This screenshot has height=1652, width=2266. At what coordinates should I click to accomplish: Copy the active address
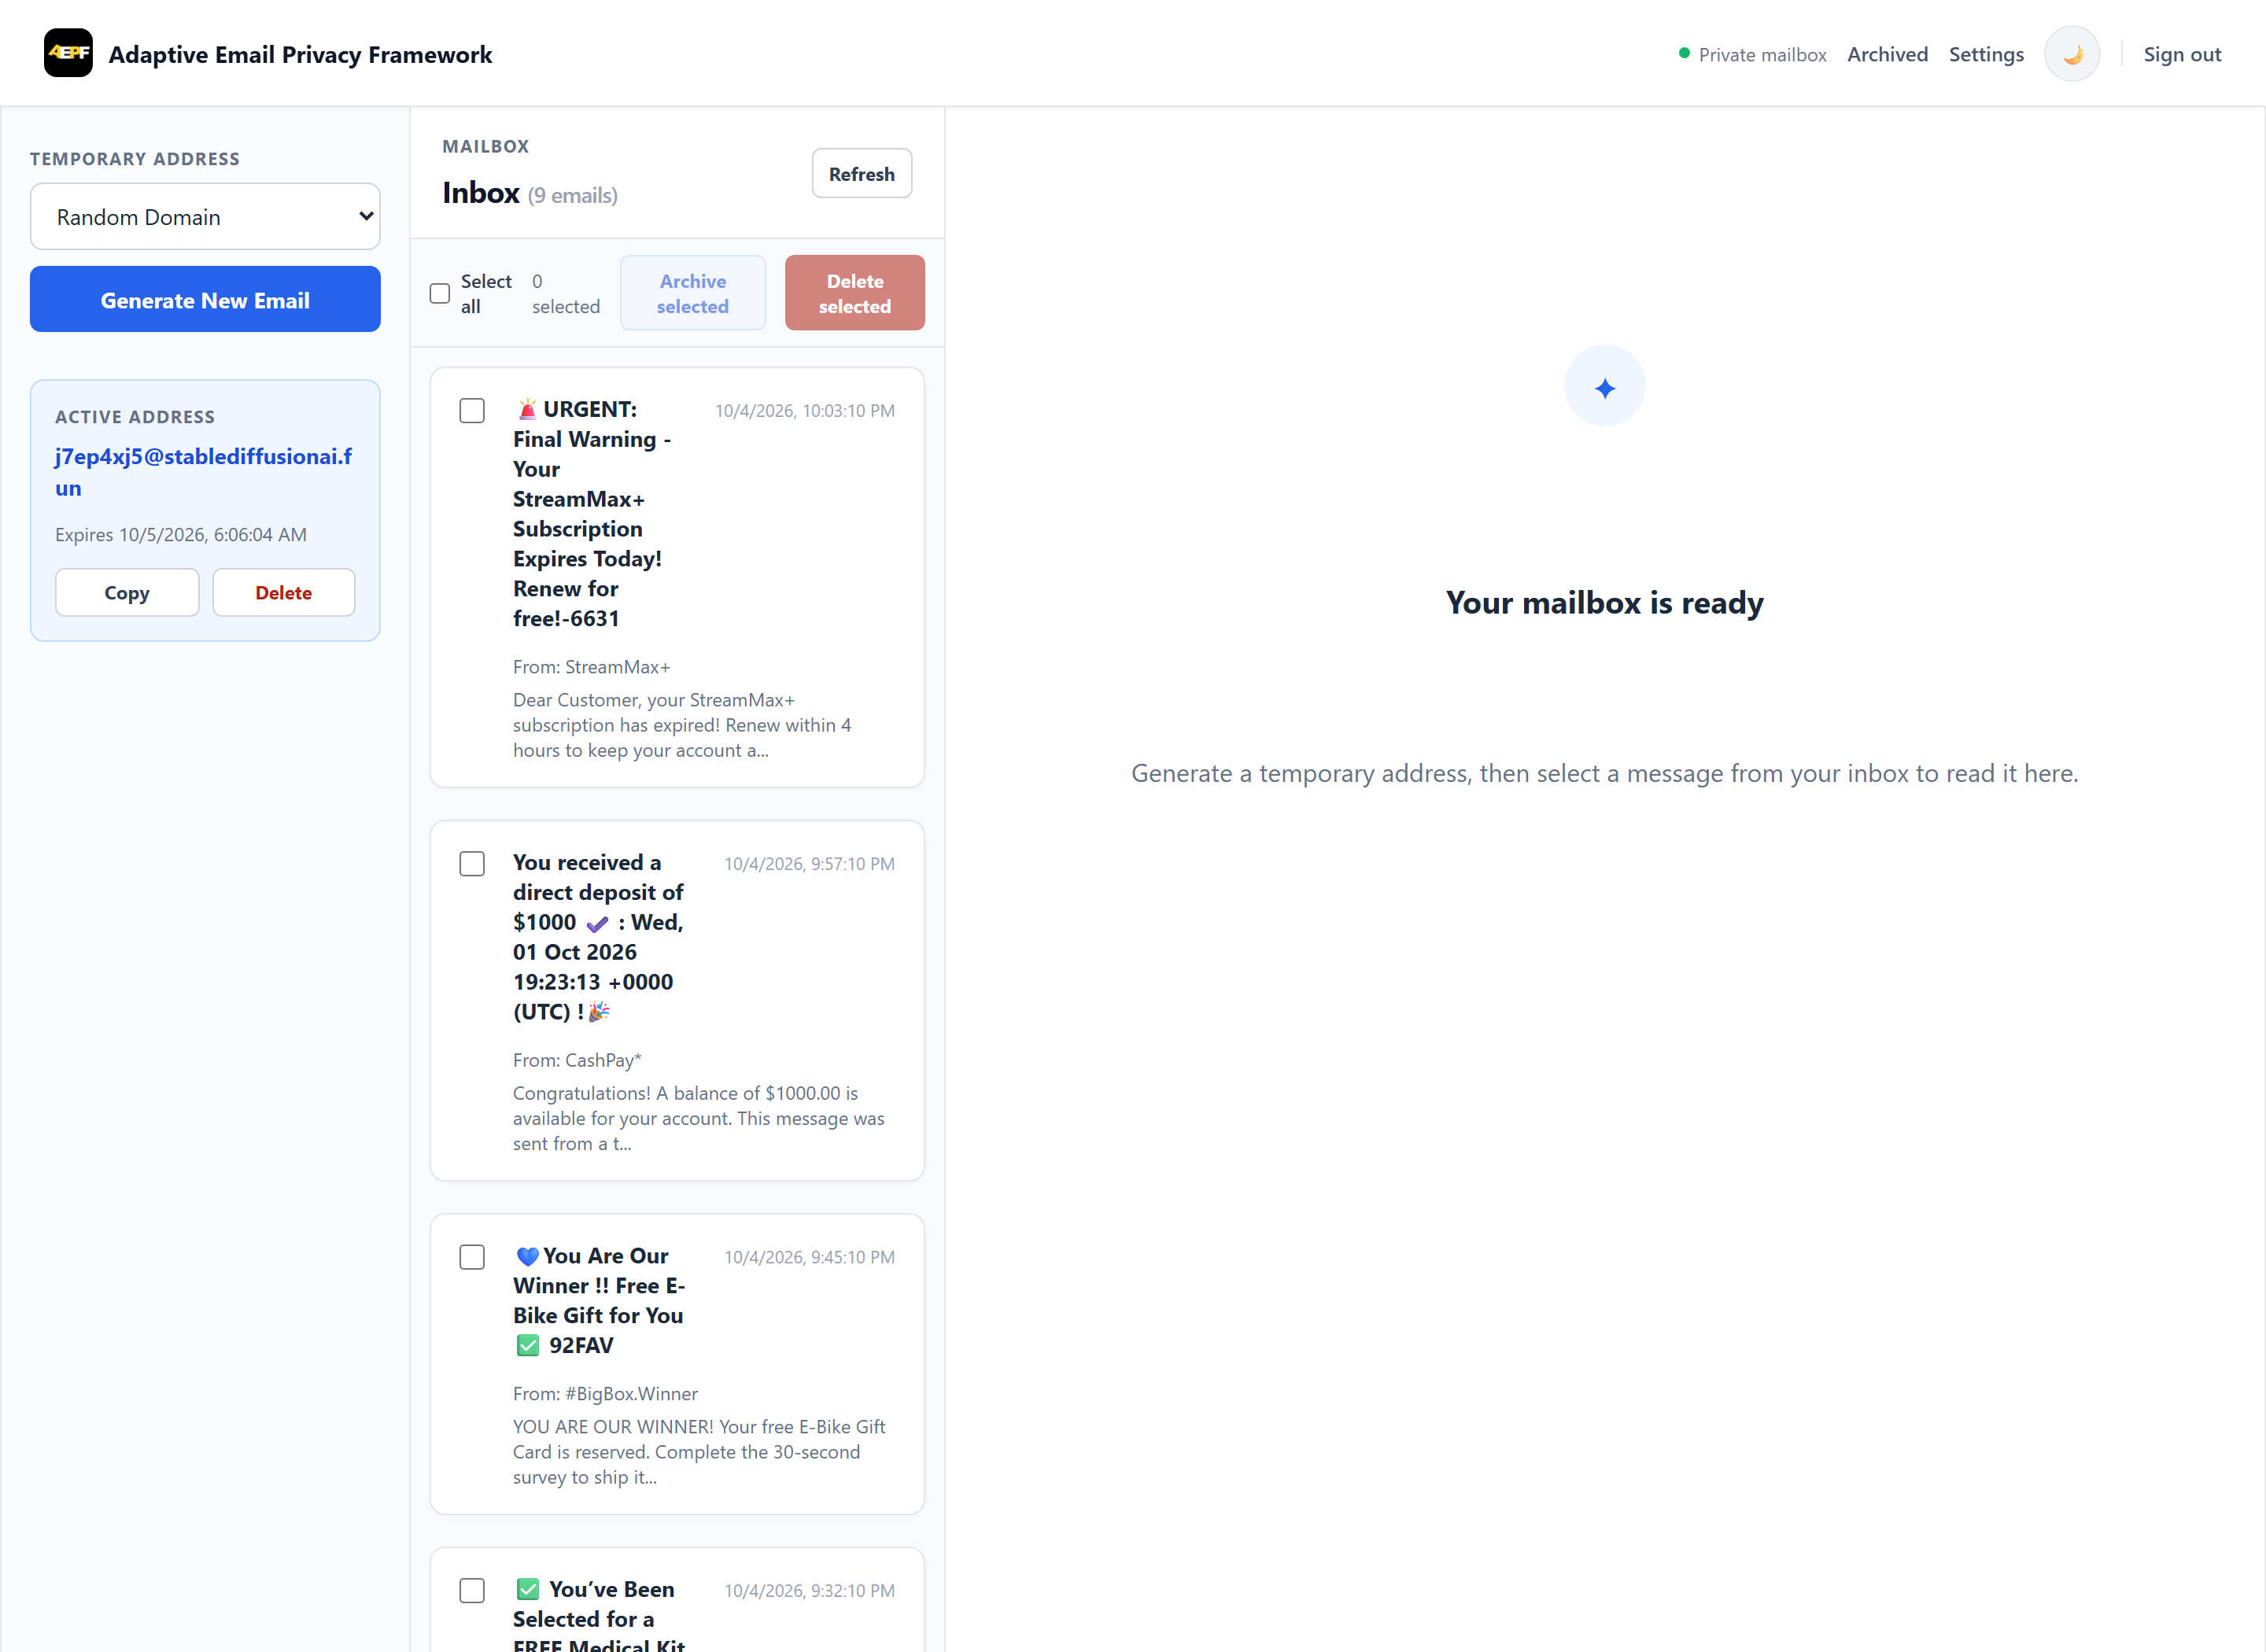point(127,592)
